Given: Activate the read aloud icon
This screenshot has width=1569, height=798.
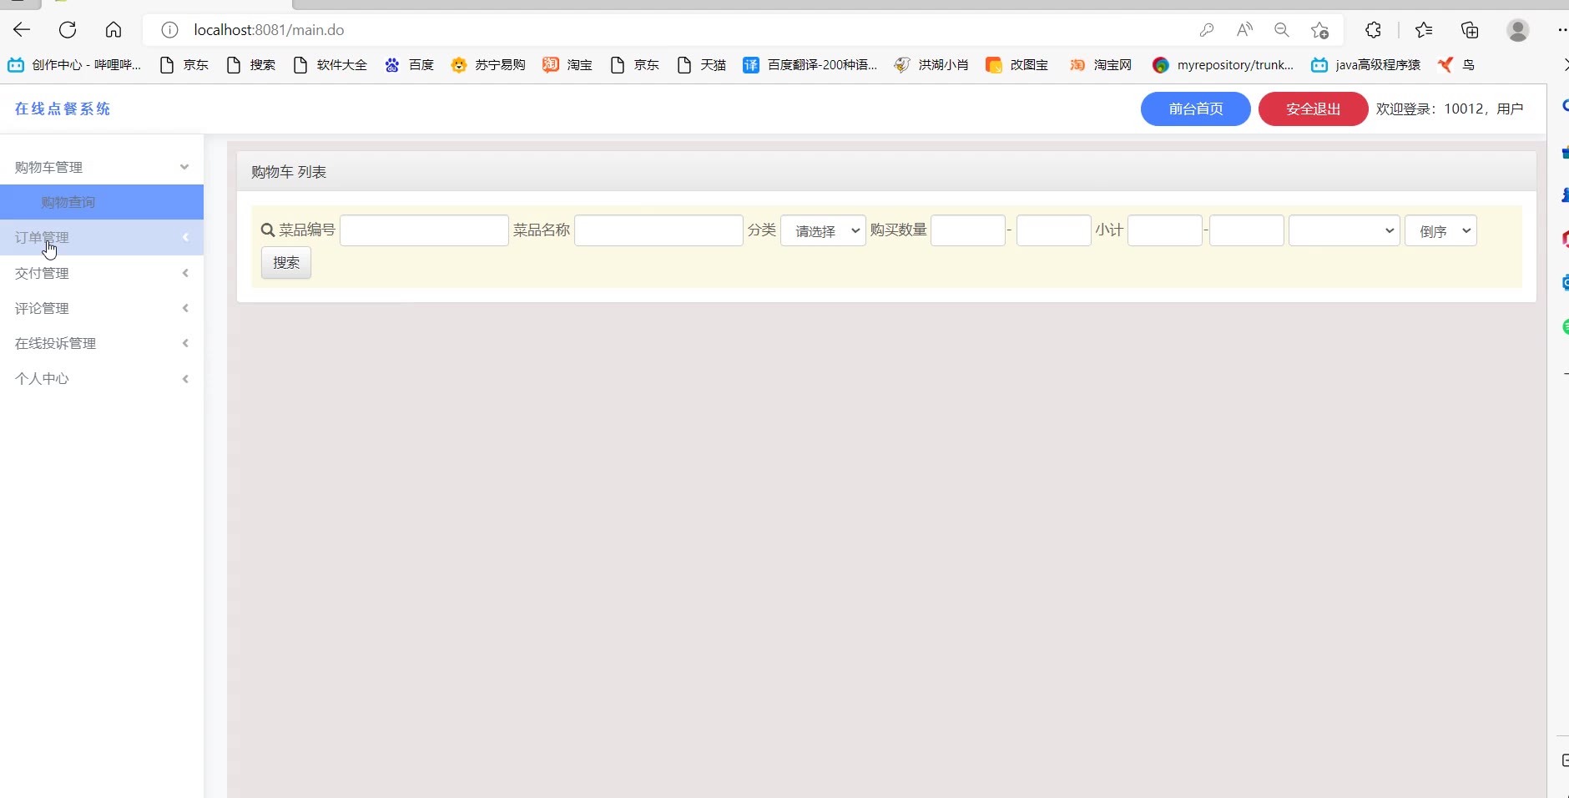Looking at the screenshot, I should [x=1244, y=30].
